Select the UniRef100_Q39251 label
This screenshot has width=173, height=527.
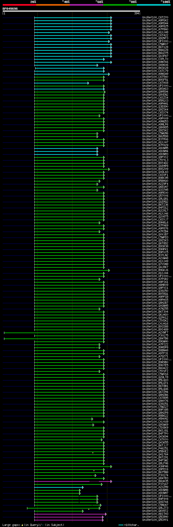coord(155,404)
